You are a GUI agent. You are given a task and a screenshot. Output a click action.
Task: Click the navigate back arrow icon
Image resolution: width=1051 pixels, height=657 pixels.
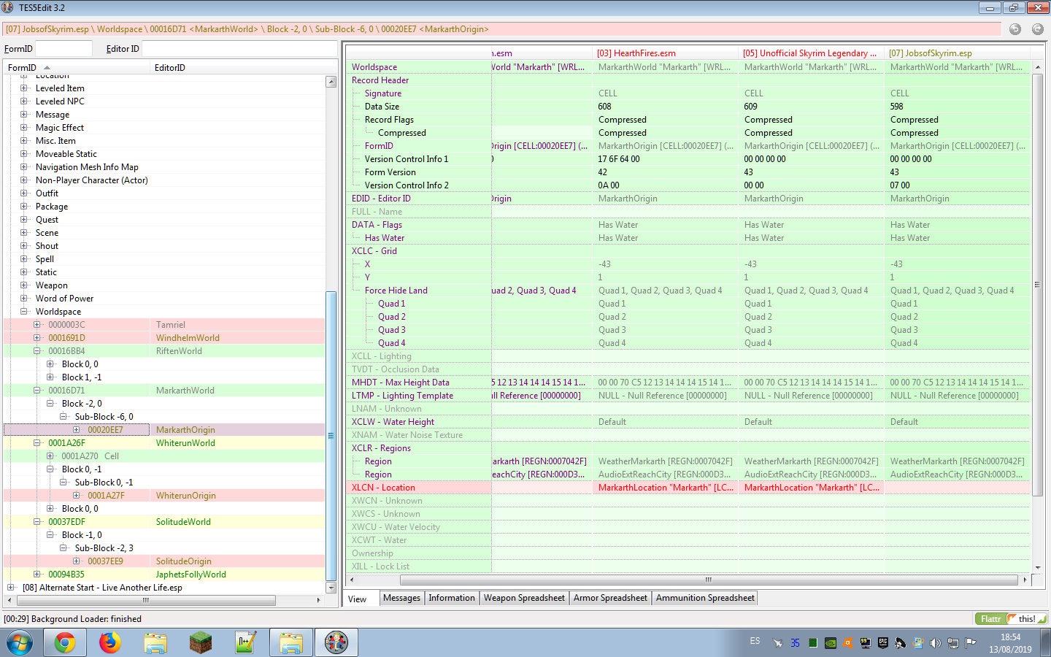tap(1015, 29)
